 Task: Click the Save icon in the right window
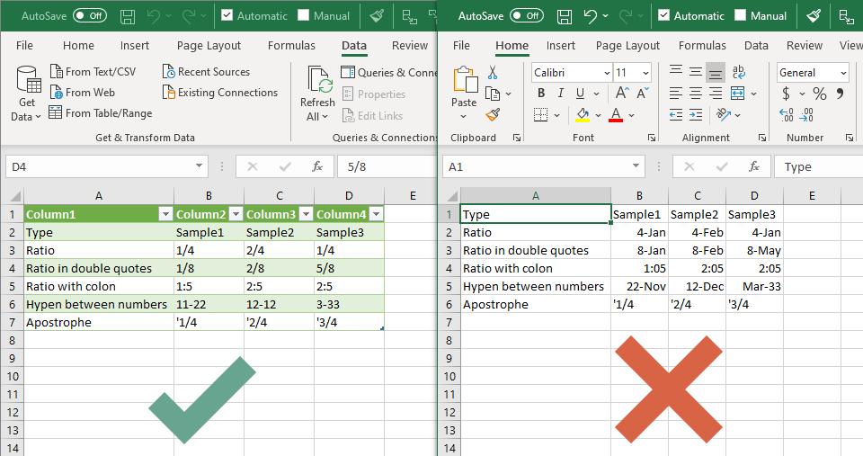coord(564,16)
